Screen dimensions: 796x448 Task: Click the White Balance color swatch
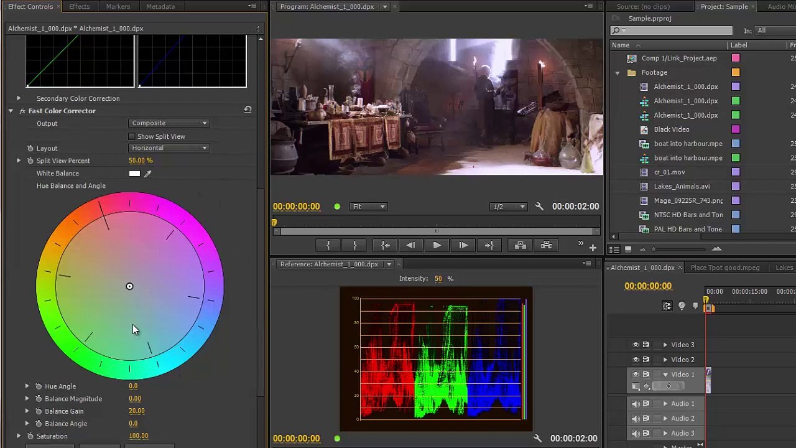[134, 174]
